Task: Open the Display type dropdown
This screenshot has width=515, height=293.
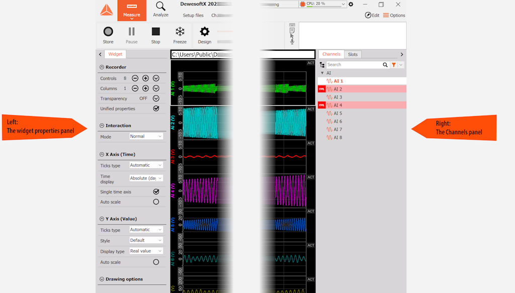Action: point(146,251)
